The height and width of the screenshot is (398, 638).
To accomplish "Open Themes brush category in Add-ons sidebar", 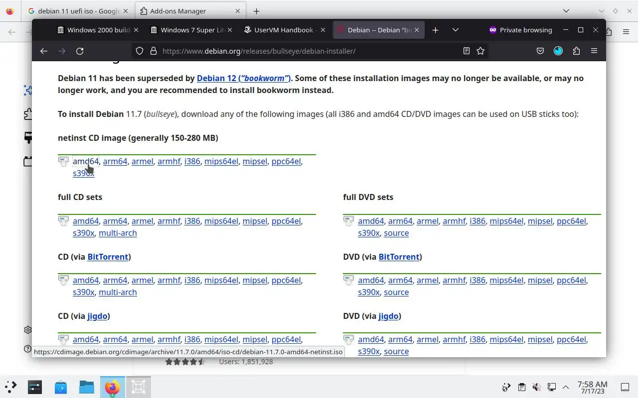I will 28,138.
